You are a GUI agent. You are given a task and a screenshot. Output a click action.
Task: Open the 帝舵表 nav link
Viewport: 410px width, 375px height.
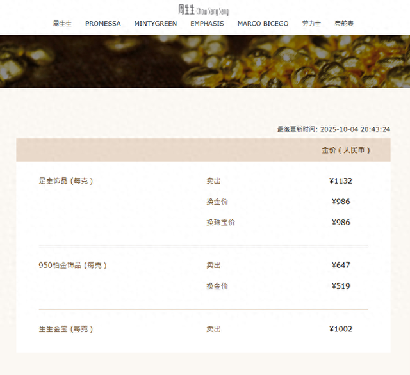(344, 24)
